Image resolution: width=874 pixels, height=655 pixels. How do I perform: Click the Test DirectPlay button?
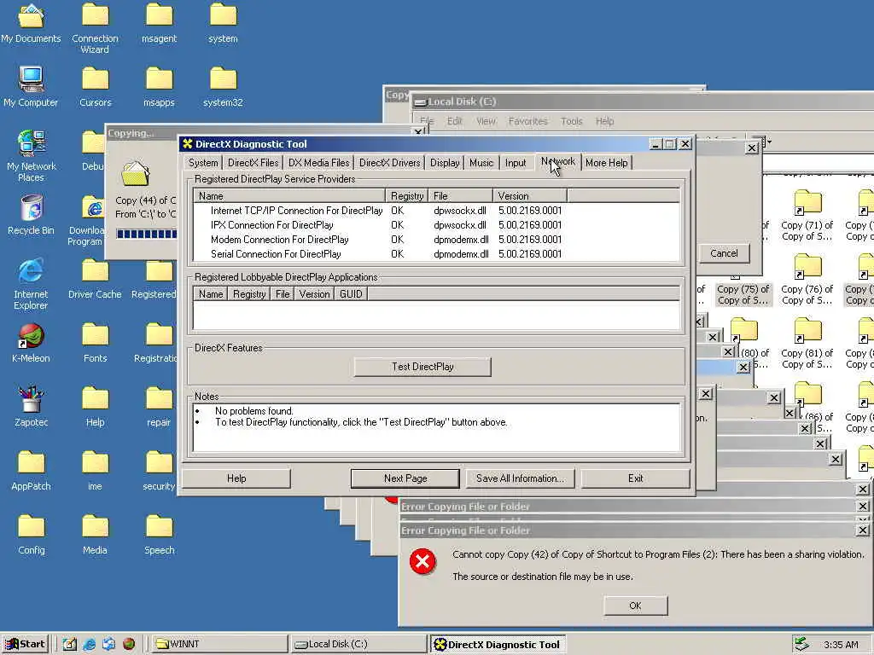click(x=422, y=367)
